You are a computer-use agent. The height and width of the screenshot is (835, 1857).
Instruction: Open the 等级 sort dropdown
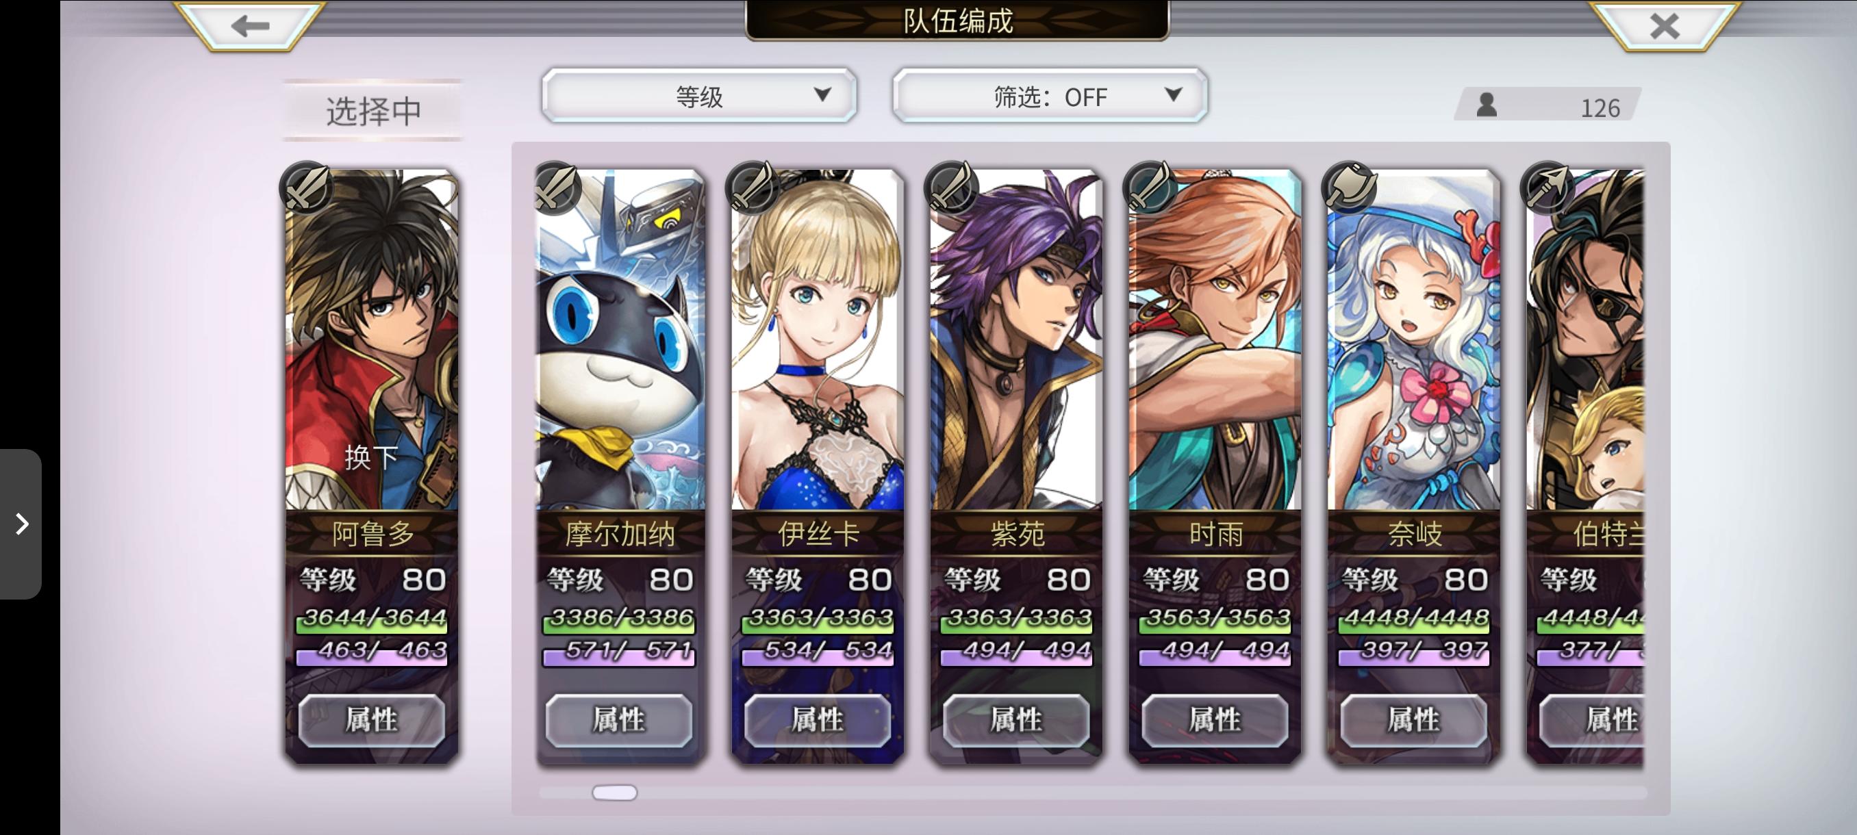pos(698,96)
